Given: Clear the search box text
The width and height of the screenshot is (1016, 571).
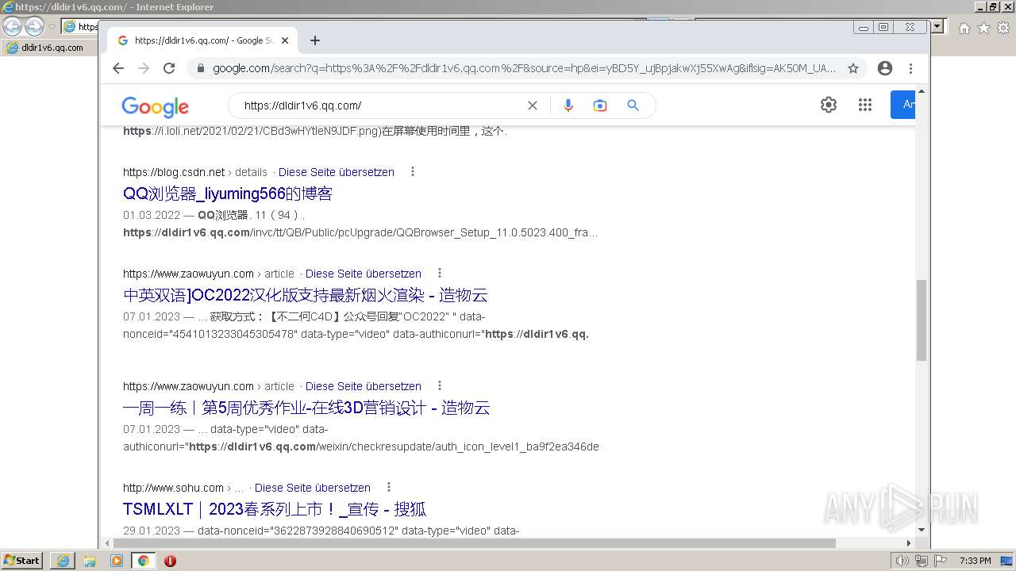Looking at the screenshot, I should coord(533,105).
